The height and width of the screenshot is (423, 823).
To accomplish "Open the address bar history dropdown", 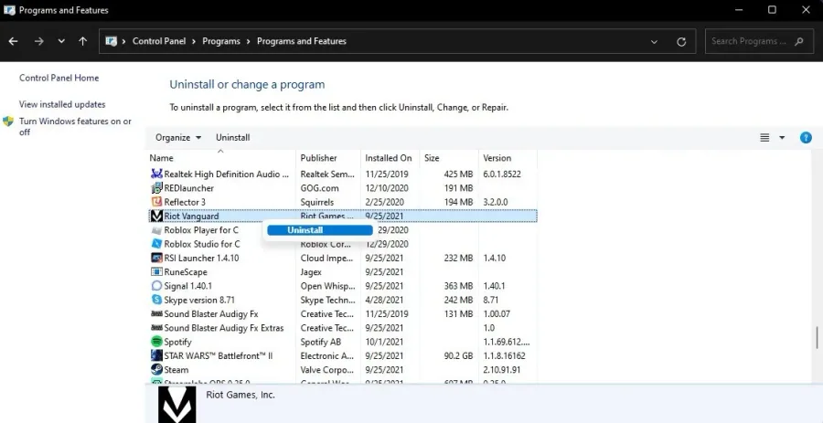I will click(654, 42).
